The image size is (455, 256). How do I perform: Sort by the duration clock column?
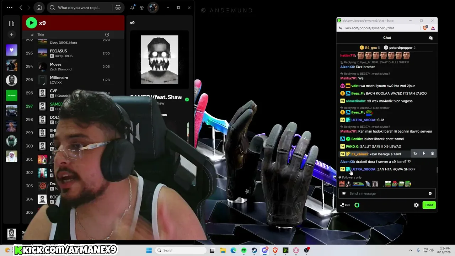tap(107, 34)
